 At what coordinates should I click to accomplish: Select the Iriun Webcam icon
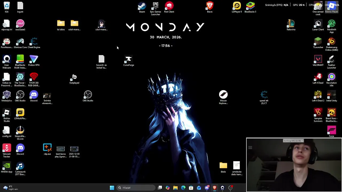pos(7,62)
